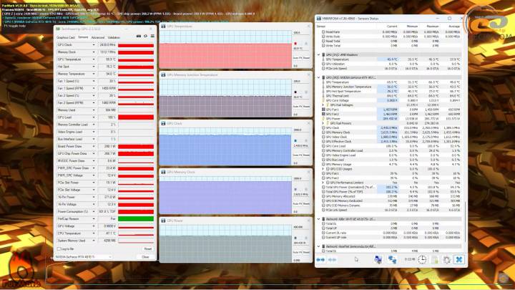The image size is (515, 290).
Task: Click the GPU-Z title bar app icon
Action: (58, 29)
